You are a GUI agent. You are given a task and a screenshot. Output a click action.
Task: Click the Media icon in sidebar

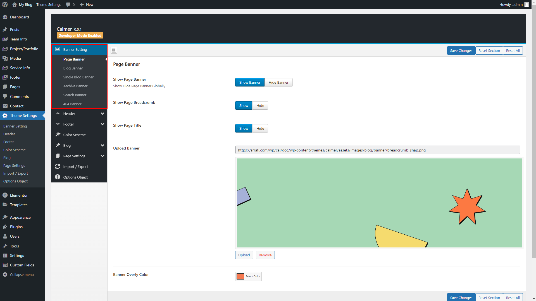pyautogui.click(x=5, y=58)
